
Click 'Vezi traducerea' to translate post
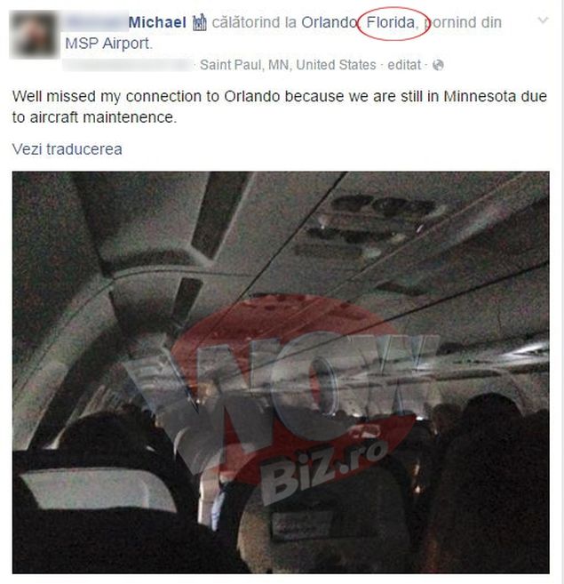[67, 149]
